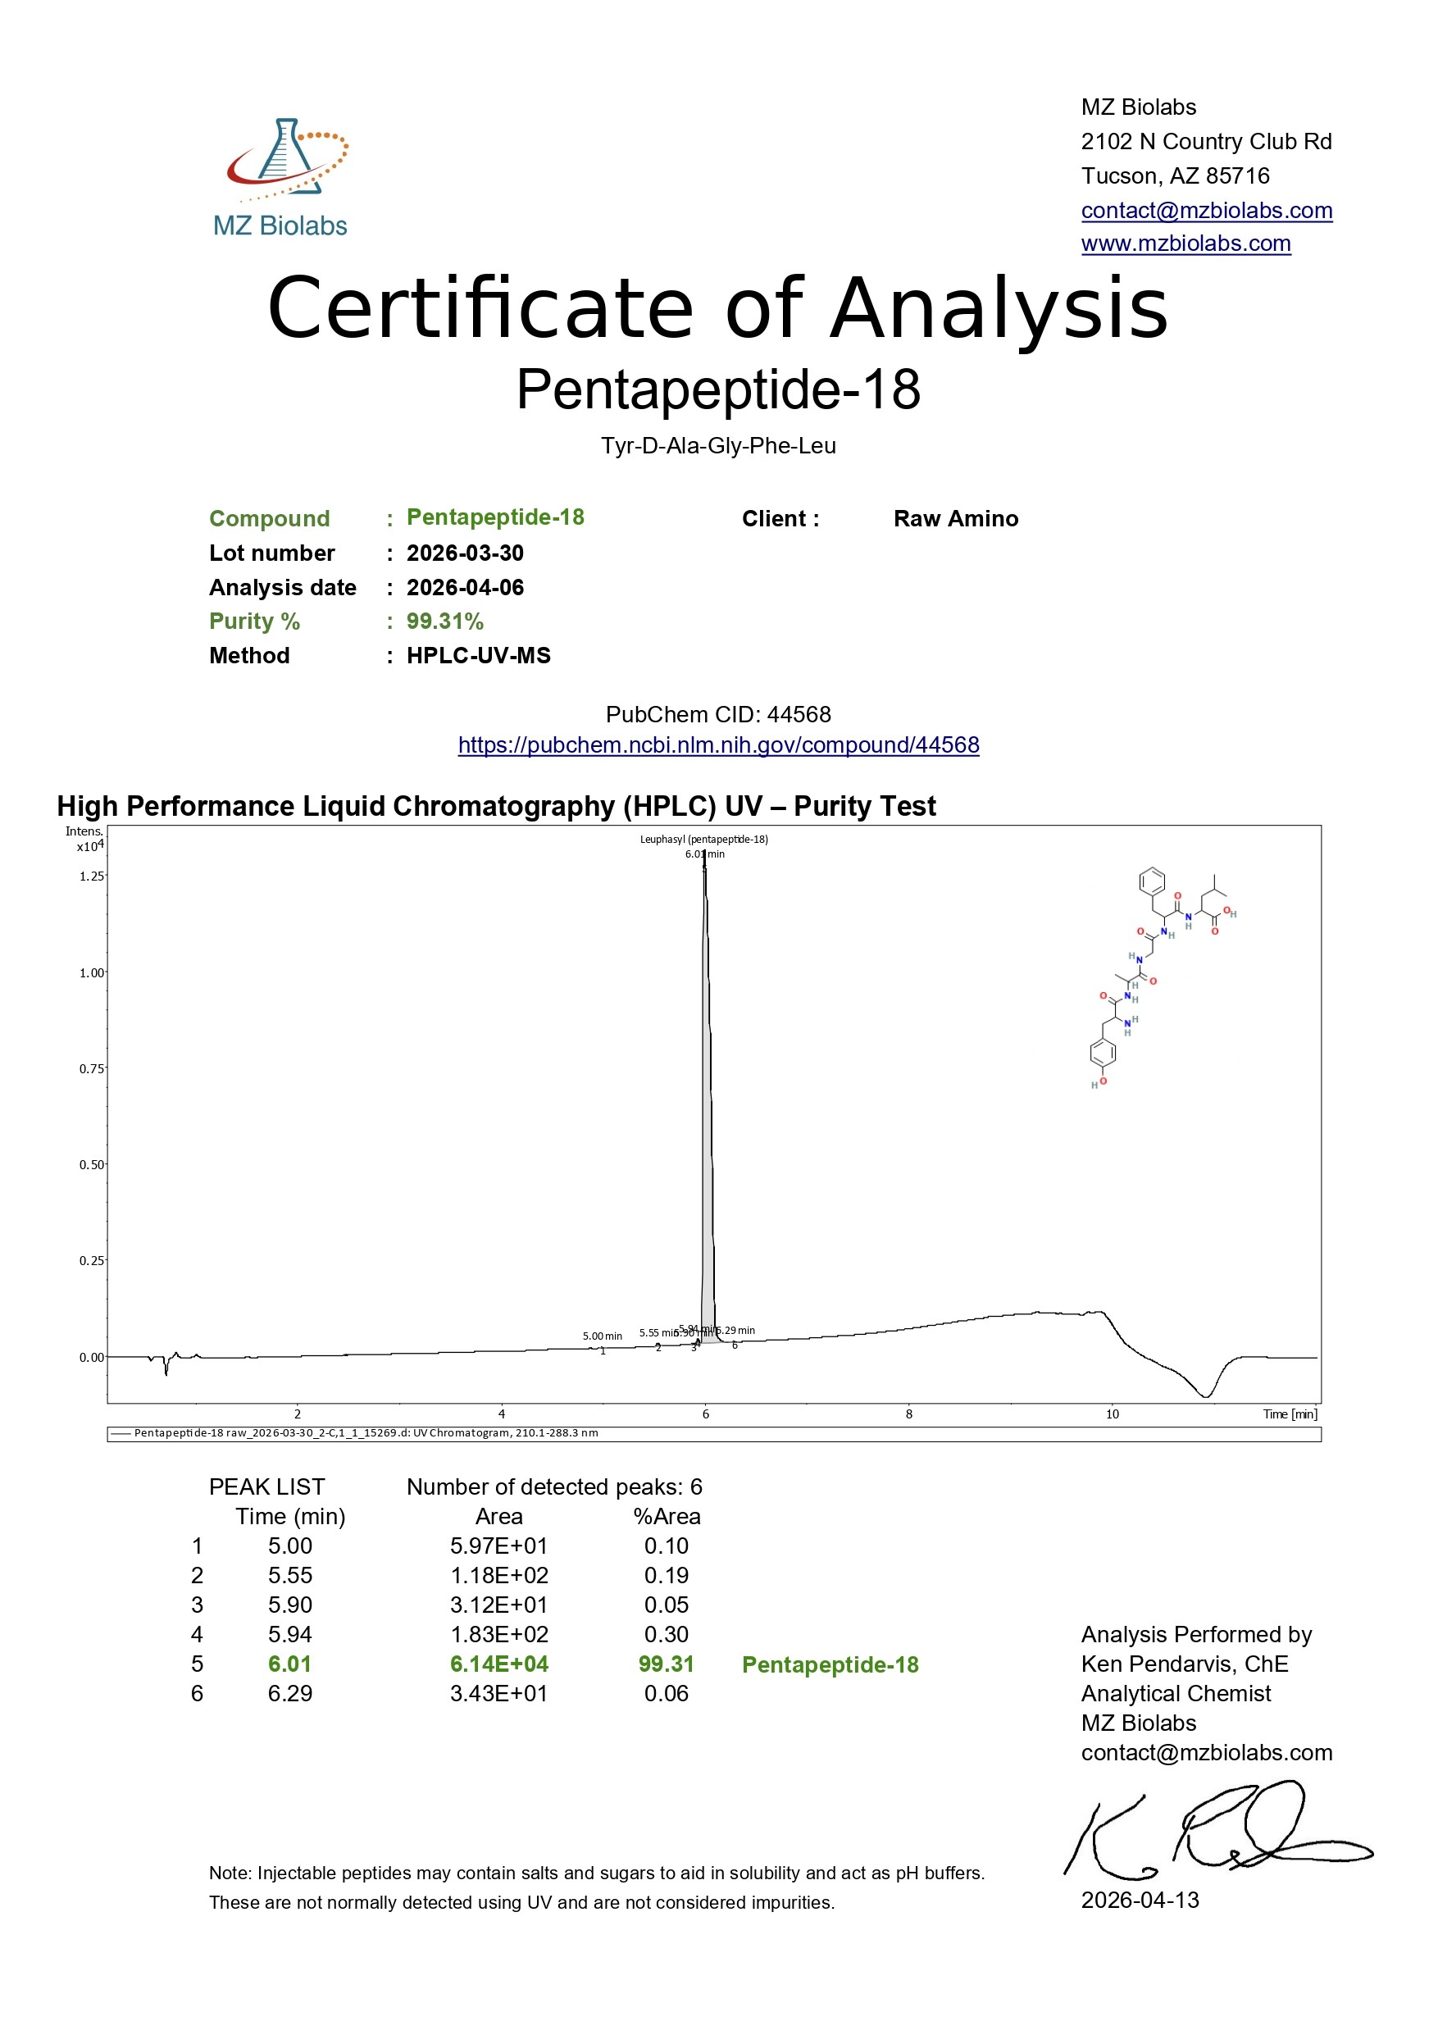Click the Pentapeptide-18 main heading
Screen dimensions: 1438x2035
point(718,389)
